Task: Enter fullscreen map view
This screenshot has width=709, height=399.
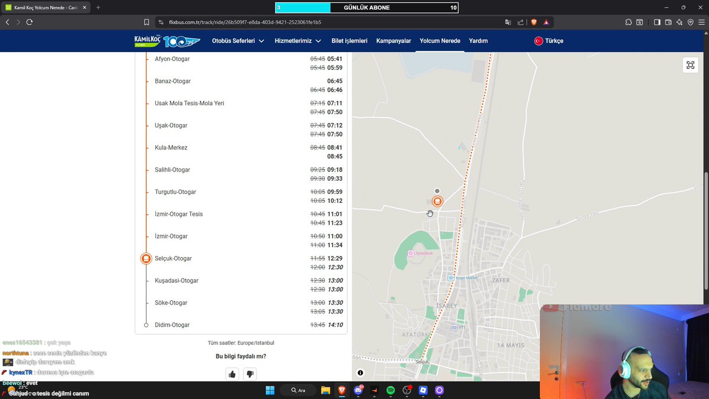Action: [690, 65]
